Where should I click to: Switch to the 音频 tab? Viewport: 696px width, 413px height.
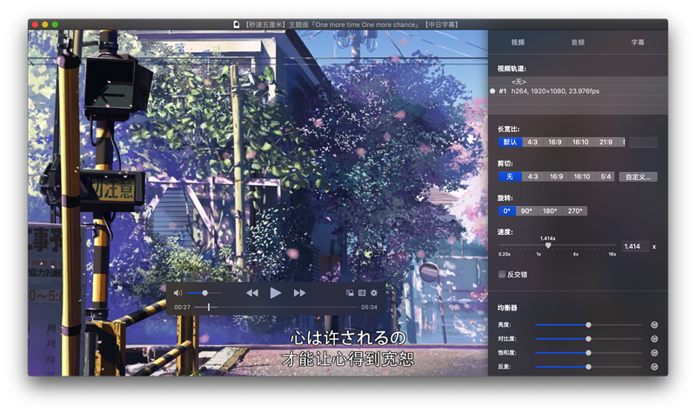tap(578, 42)
